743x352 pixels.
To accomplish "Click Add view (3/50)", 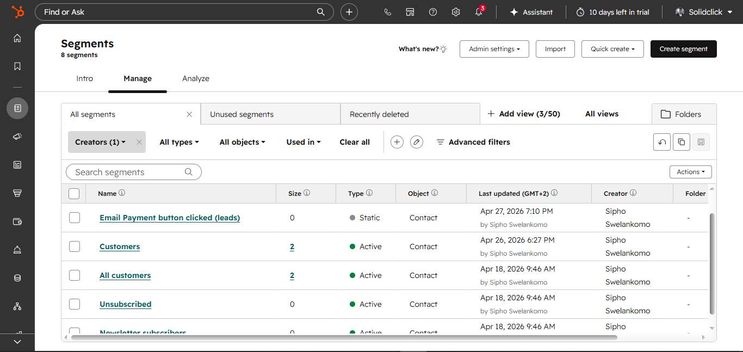I will (x=524, y=114).
